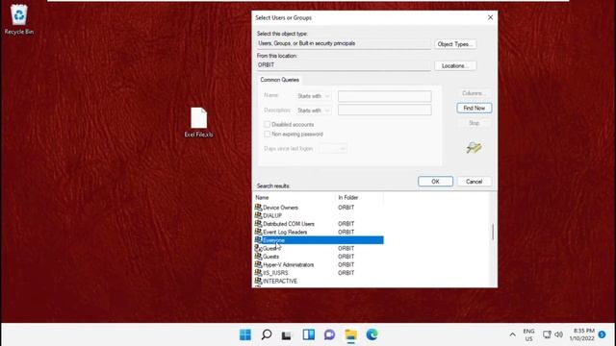This screenshot has height=346, width=616.
Task: Tick the Non expiring password checkbox
Action: click(x=268, y=135)
